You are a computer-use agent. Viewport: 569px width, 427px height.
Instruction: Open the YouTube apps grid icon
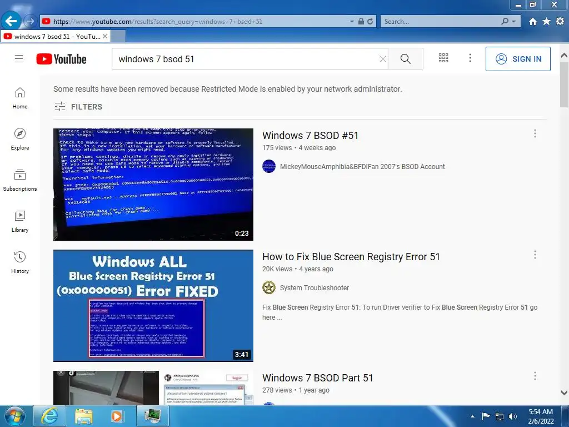443,58
